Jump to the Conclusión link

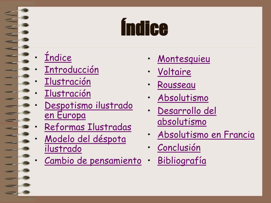(x=179, y=147)
